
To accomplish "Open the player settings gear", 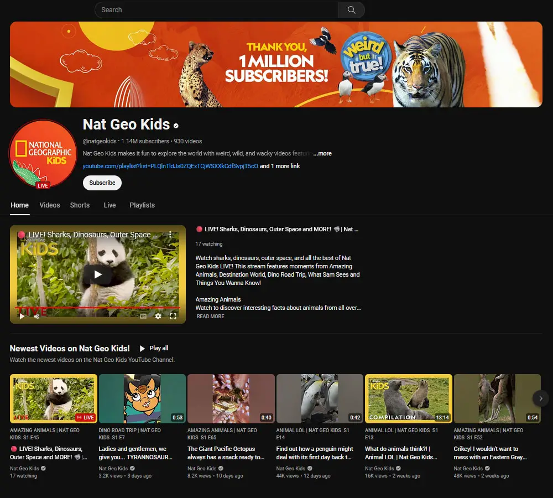I will click(158, 317).
